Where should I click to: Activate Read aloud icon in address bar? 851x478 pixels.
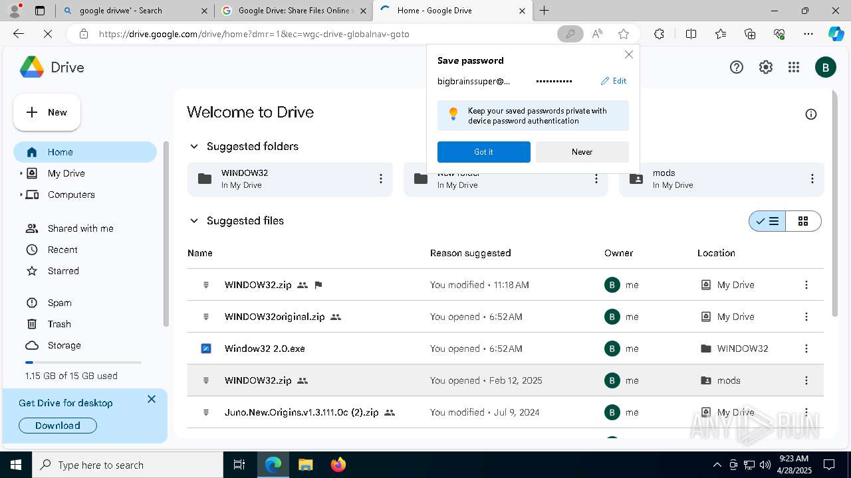tap(597, 34)
